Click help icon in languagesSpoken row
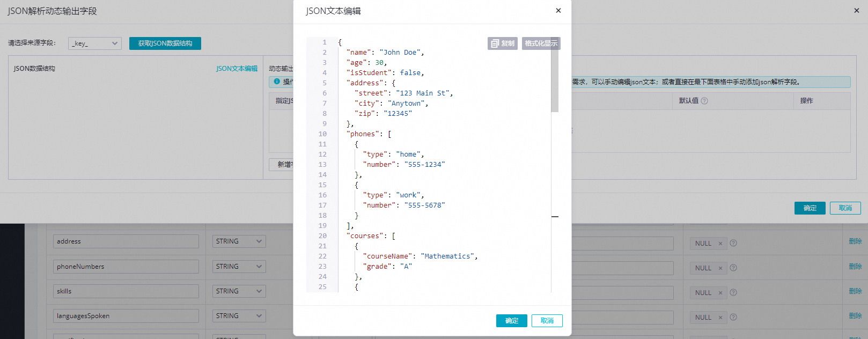Viewport: 868px width, 339px height. [x=733, y=317]
